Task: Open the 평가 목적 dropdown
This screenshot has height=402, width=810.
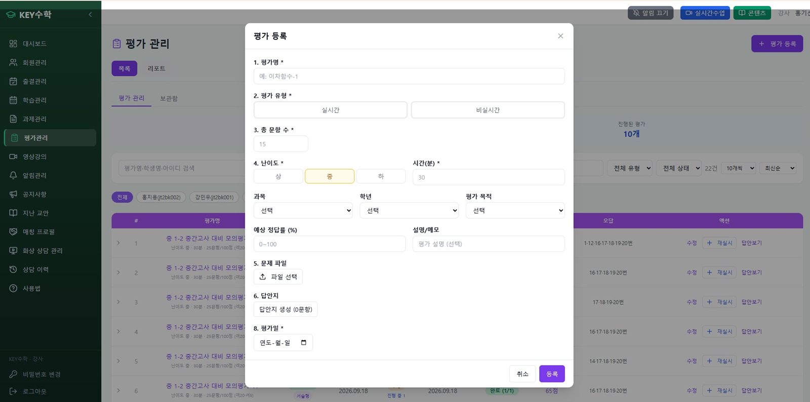Action: [x=515, y=211]
